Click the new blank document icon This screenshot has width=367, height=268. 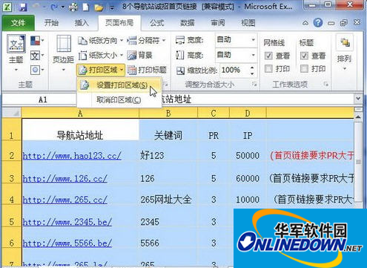coord(85,7)
